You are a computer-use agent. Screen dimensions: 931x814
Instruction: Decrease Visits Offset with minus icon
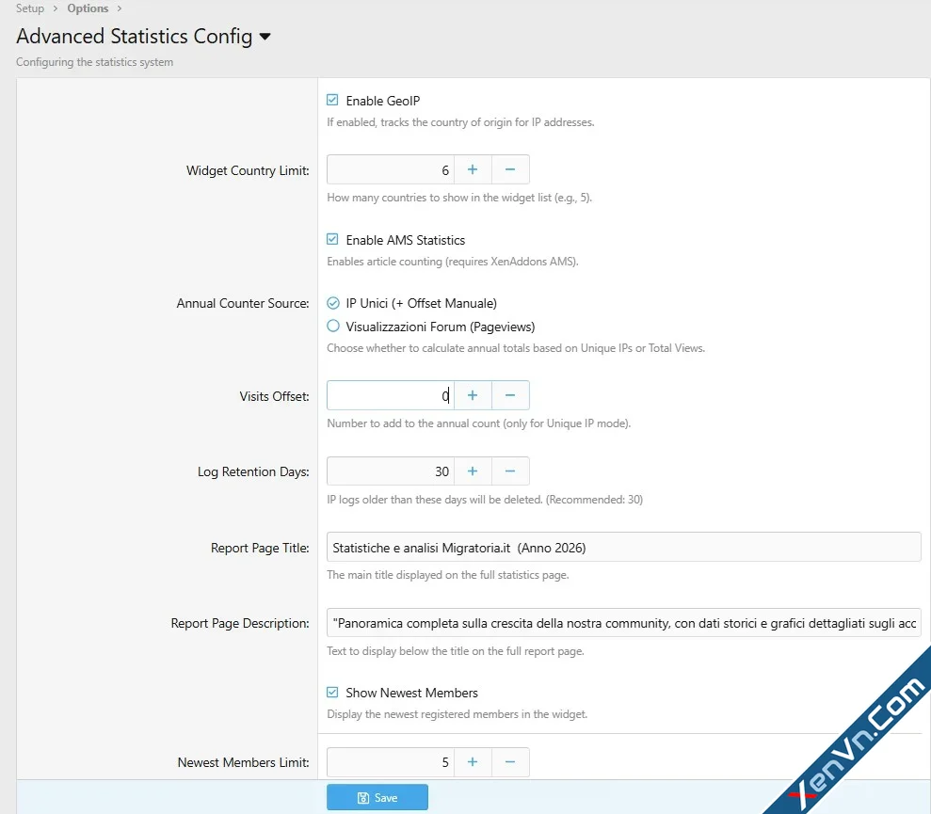tap(510, 395)
